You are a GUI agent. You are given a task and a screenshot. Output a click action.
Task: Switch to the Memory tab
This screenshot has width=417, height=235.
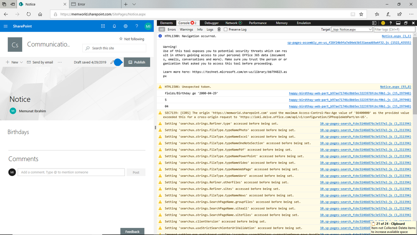click(x=282, y=23)
